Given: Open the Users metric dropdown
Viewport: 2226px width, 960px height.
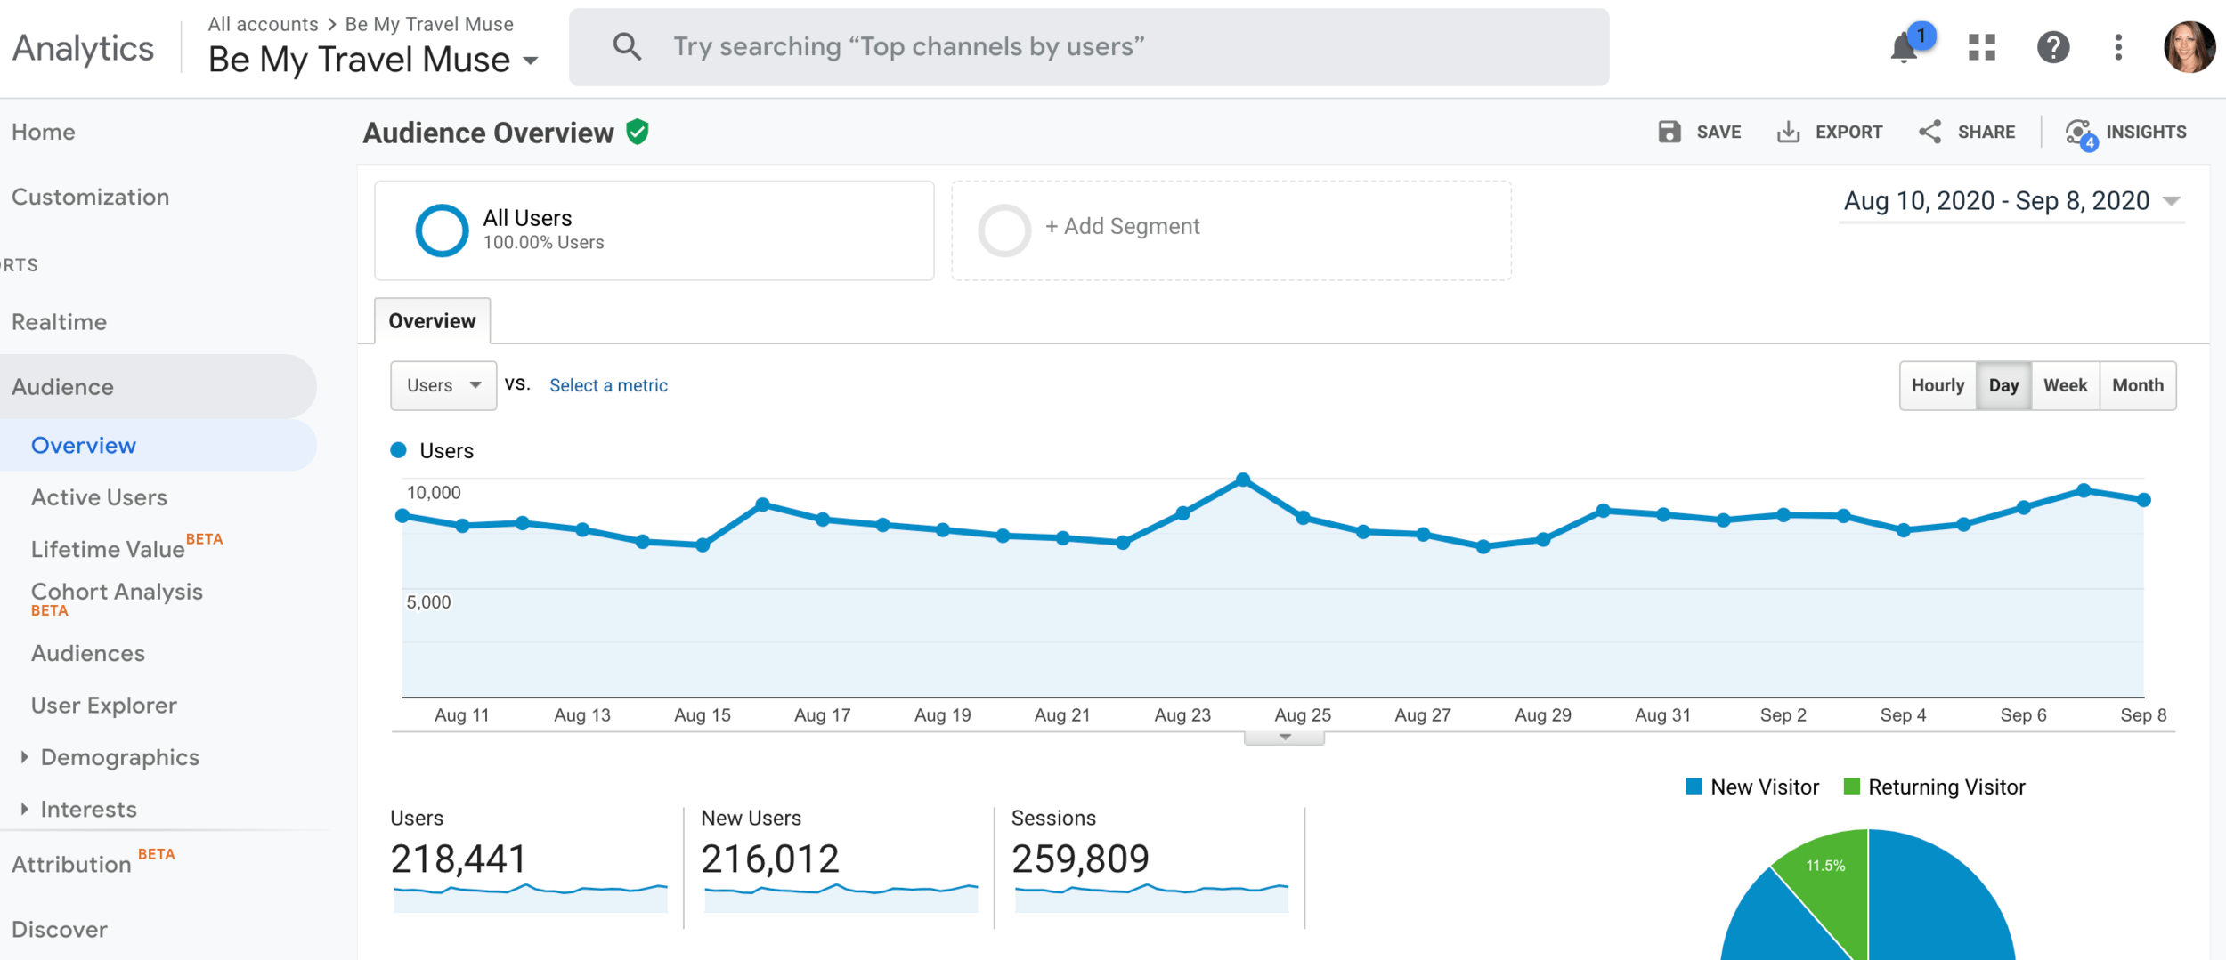Looking at the screenshot, I should [443, 385].
